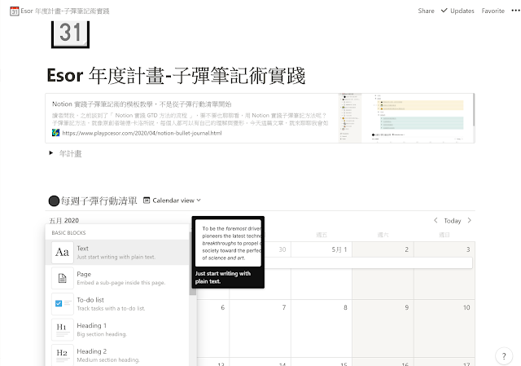Click the calendar page icon at top
521x366 pixels.
click(x=70, y=35)
